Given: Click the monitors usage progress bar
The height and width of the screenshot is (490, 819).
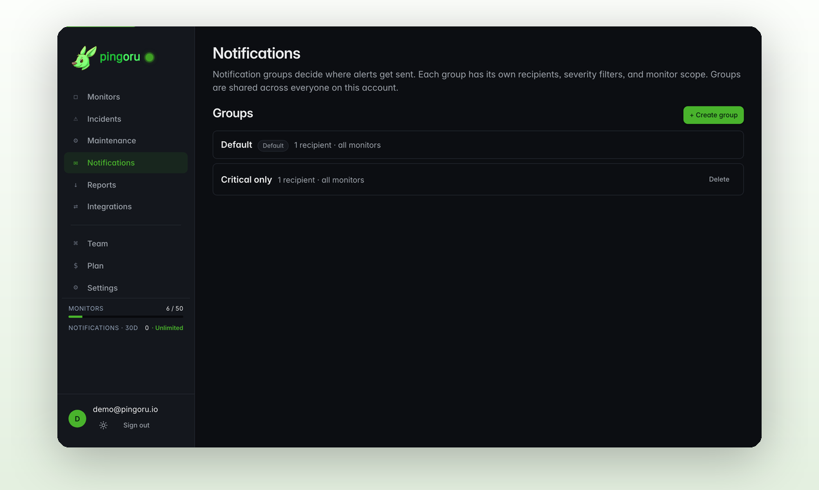Looking at the screenshot, I should tap(126, 317).
